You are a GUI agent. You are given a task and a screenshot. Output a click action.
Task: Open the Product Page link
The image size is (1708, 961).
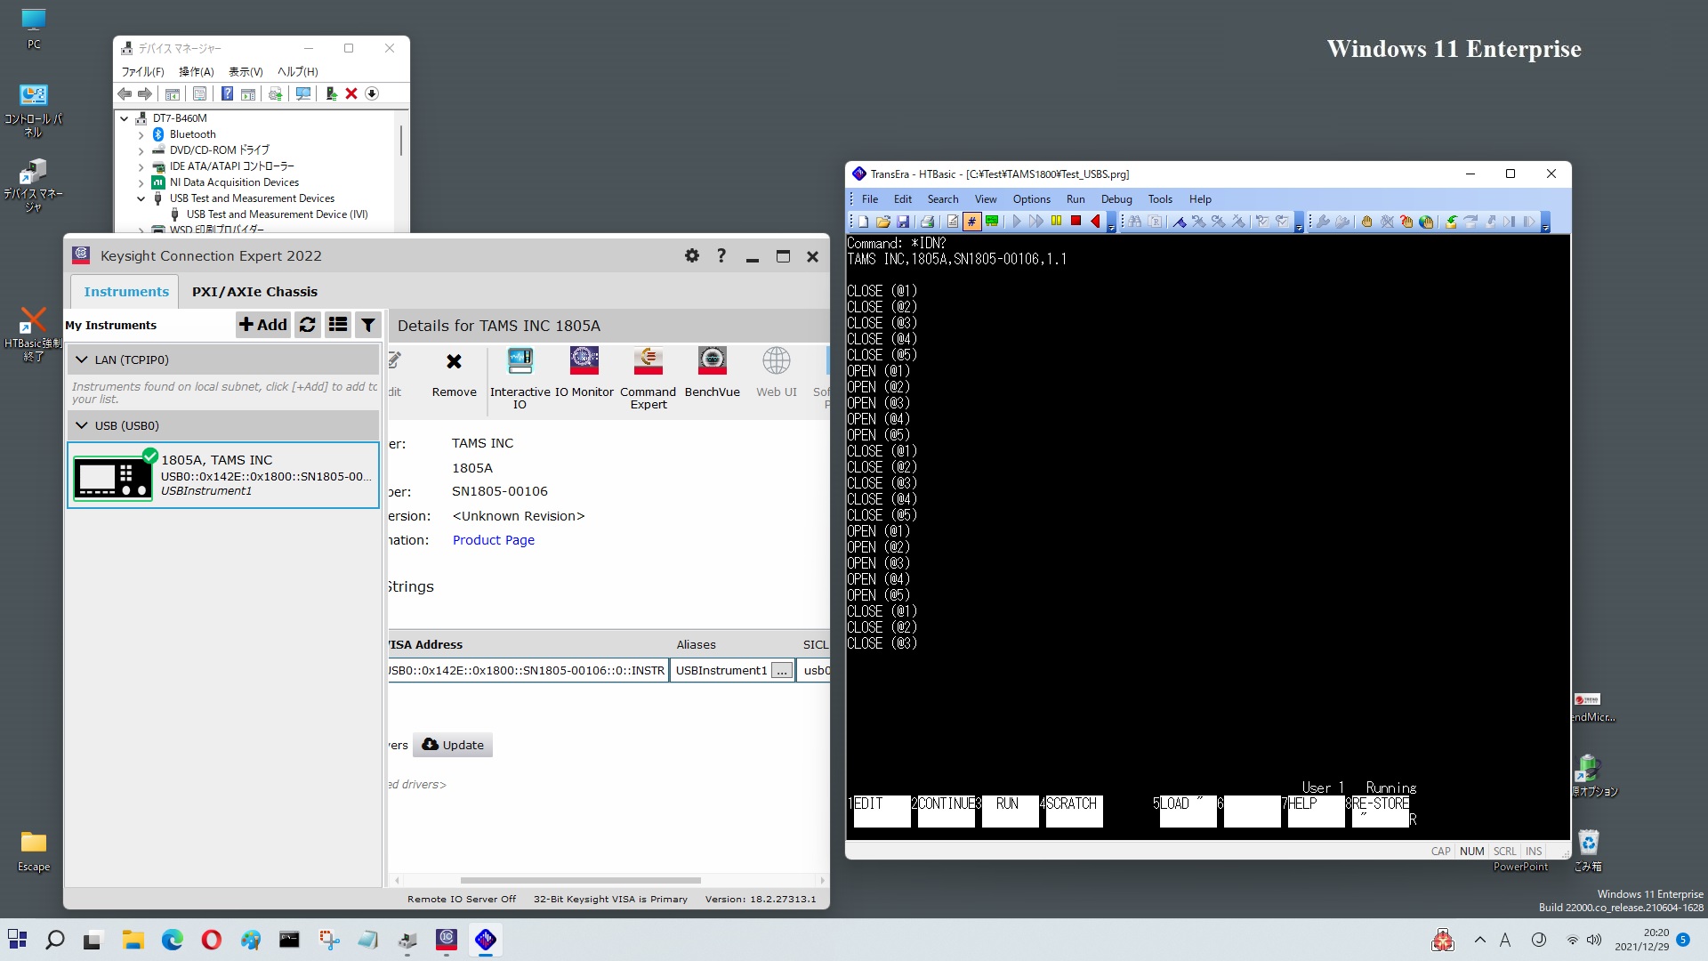tap(493, 540)
